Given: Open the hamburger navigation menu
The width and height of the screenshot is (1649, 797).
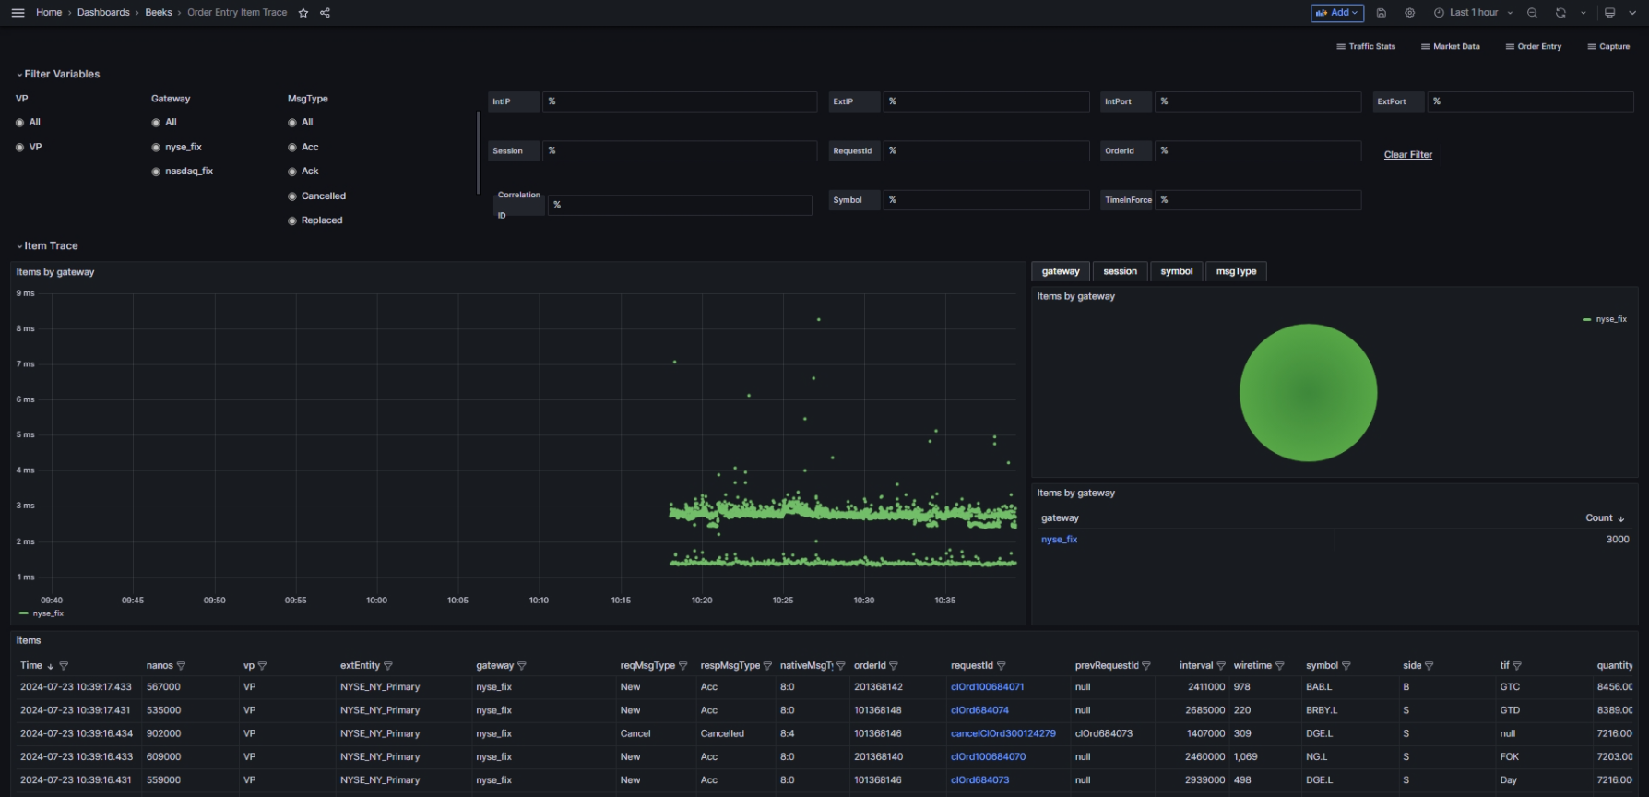Looking at the screenshot, I should click(18, 13).
